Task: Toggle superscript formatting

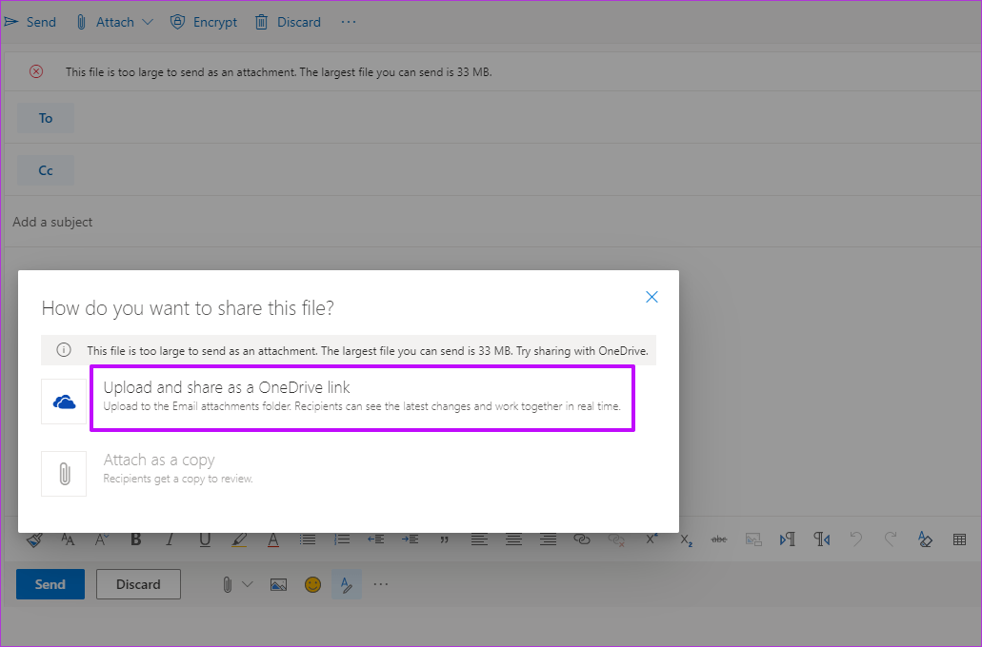Action: (x=651, y=539)
